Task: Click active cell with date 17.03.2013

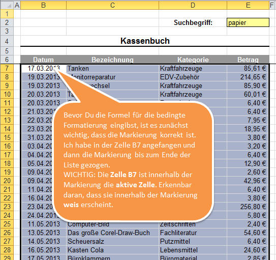Action: pyautogui.click(x=43, y=68)
